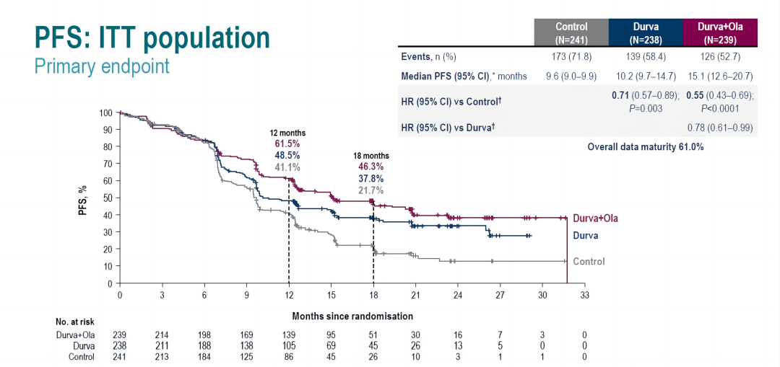Click the maroon Durva+Ola table column header
Viewport: 780px width, 367px height.
[720, 31]
